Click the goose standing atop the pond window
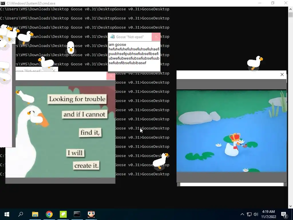 255,63
